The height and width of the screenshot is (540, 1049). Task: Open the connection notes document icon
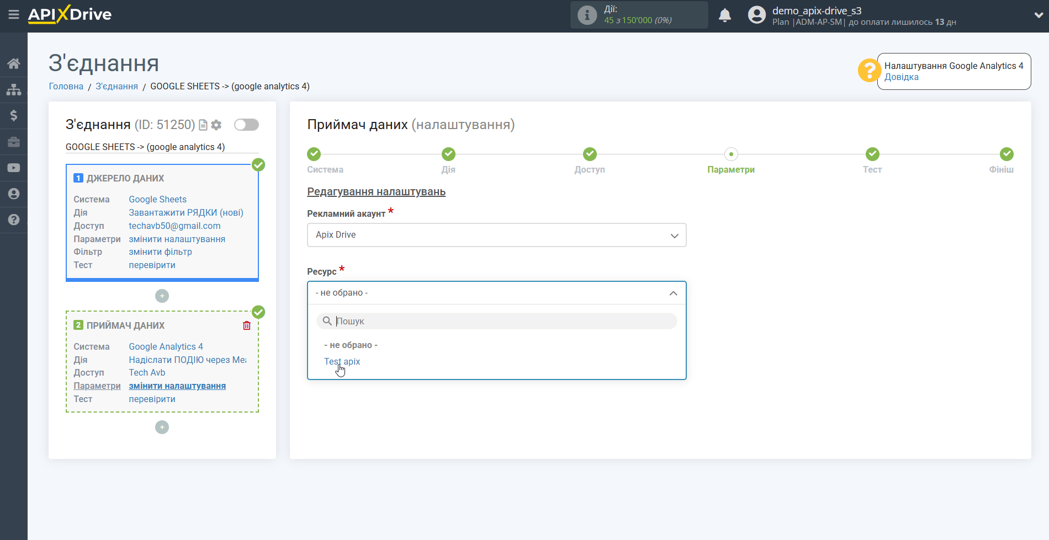(x=203, y=125)
